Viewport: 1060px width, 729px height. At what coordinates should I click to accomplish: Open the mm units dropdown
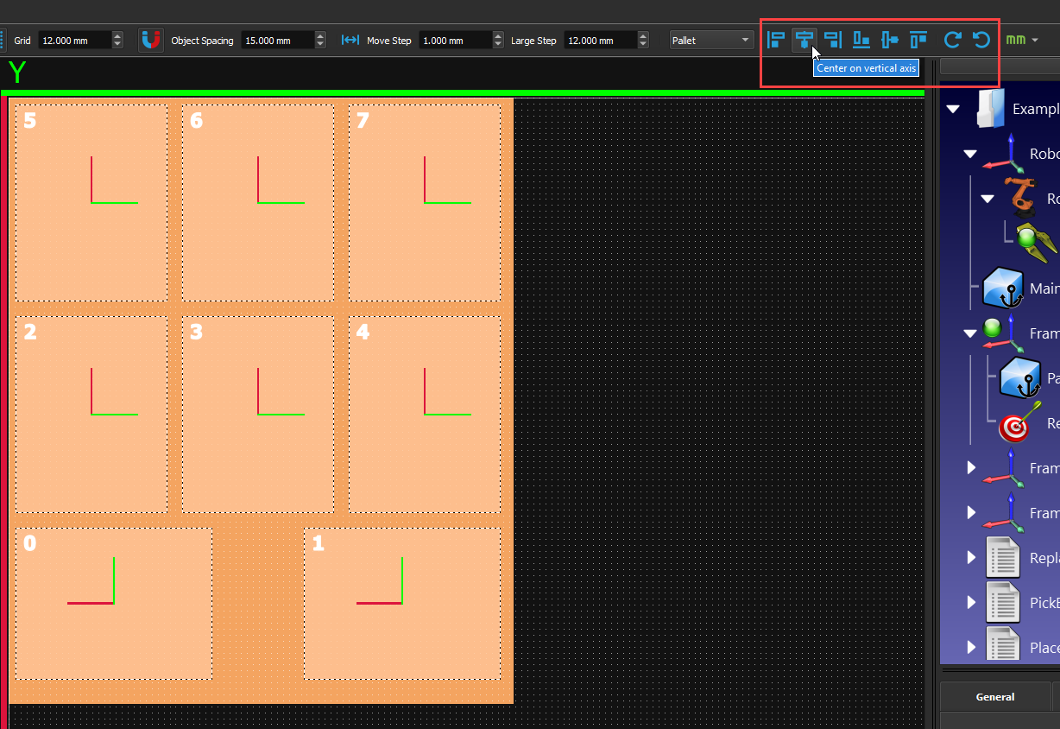pyautogui.click(x=1022, y=40)
